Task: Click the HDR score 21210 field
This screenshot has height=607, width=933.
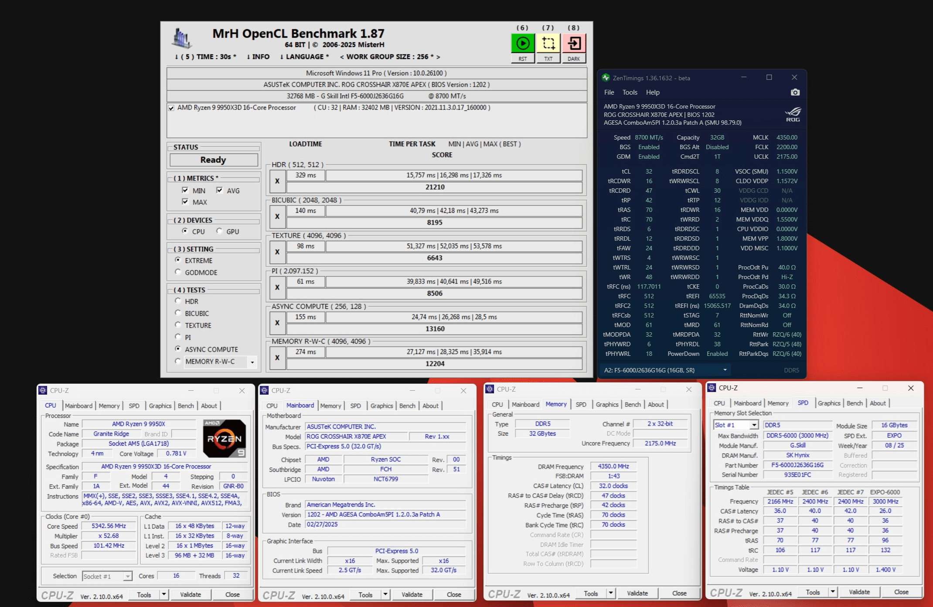Action: (435, 187)
